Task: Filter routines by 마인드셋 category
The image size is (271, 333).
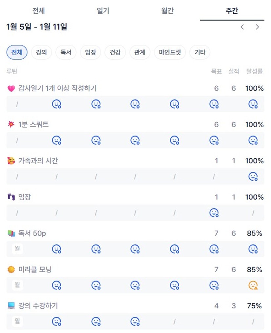Action: (170, 52)
